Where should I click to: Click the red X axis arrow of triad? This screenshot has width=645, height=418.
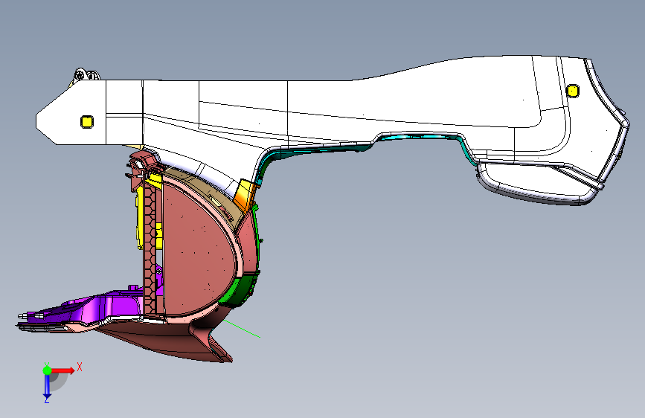point(62,370)
